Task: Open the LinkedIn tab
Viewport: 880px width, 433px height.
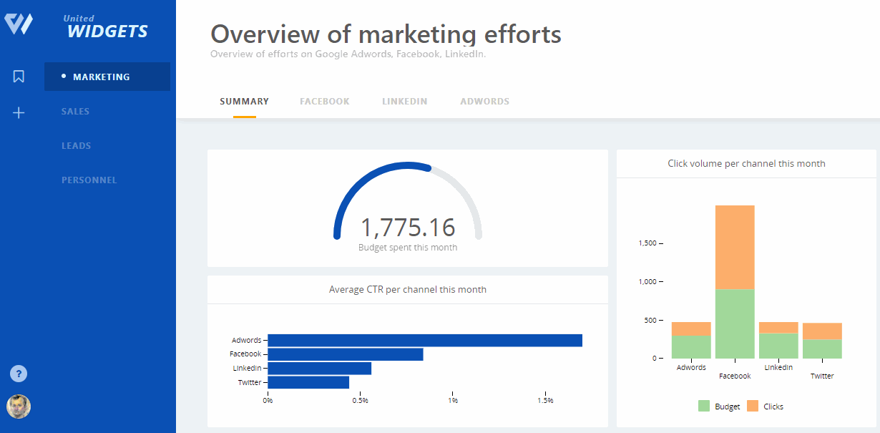Action: 404,102
